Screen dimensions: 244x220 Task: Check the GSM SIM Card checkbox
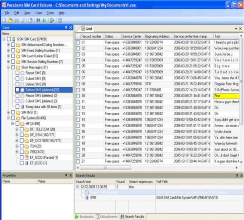[9, 39]
